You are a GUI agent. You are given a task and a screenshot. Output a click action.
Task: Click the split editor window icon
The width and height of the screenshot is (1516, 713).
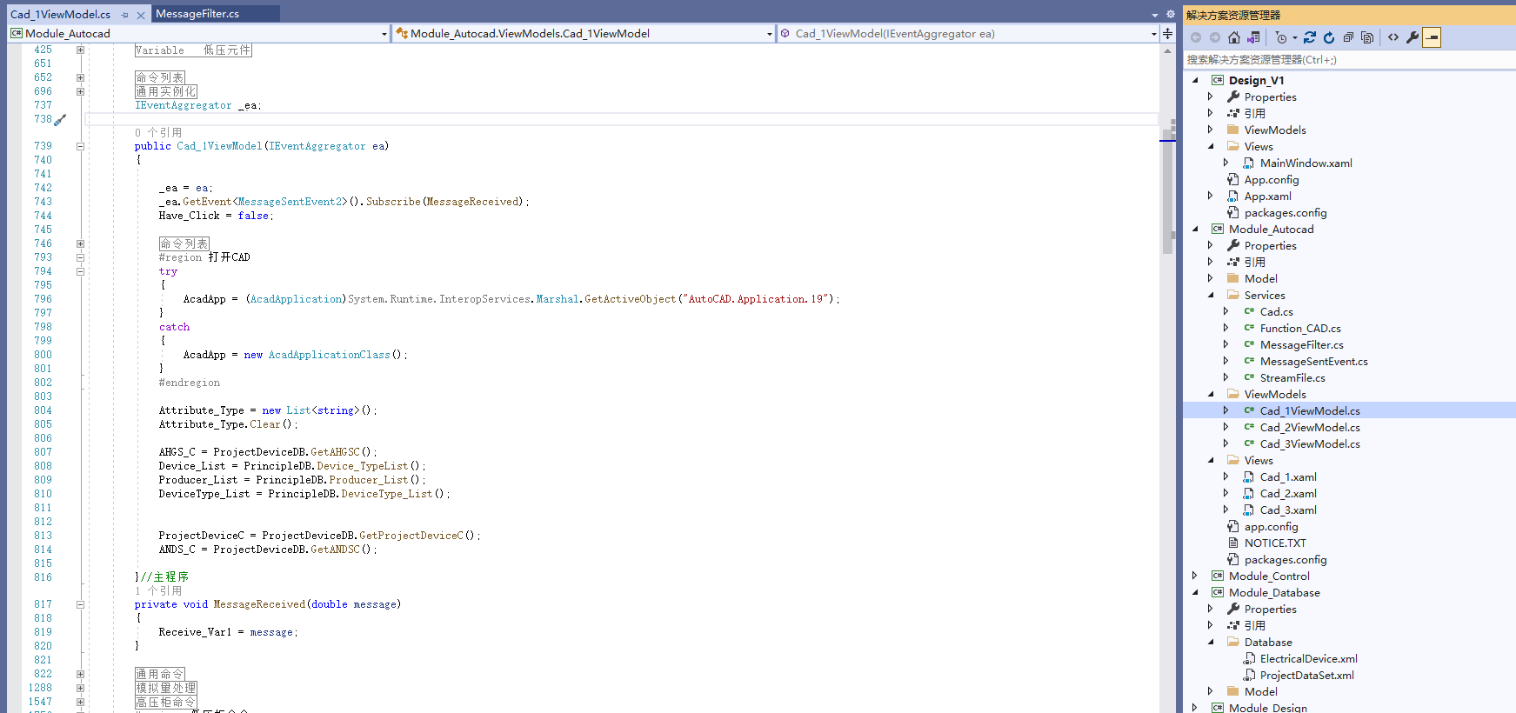pyautogui.click(x=1168, y=33)
